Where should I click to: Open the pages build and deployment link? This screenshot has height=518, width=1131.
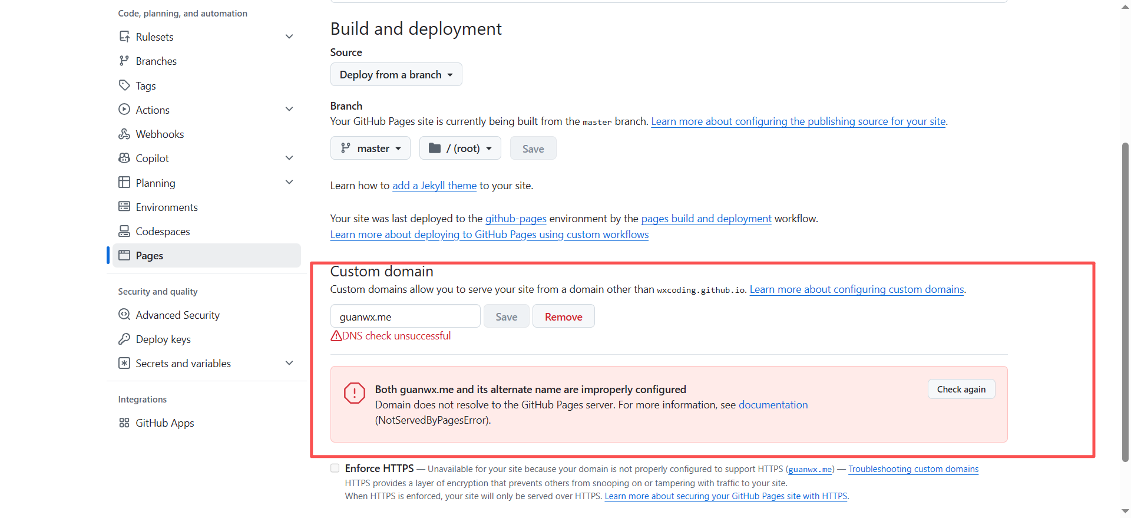point(706,219)
